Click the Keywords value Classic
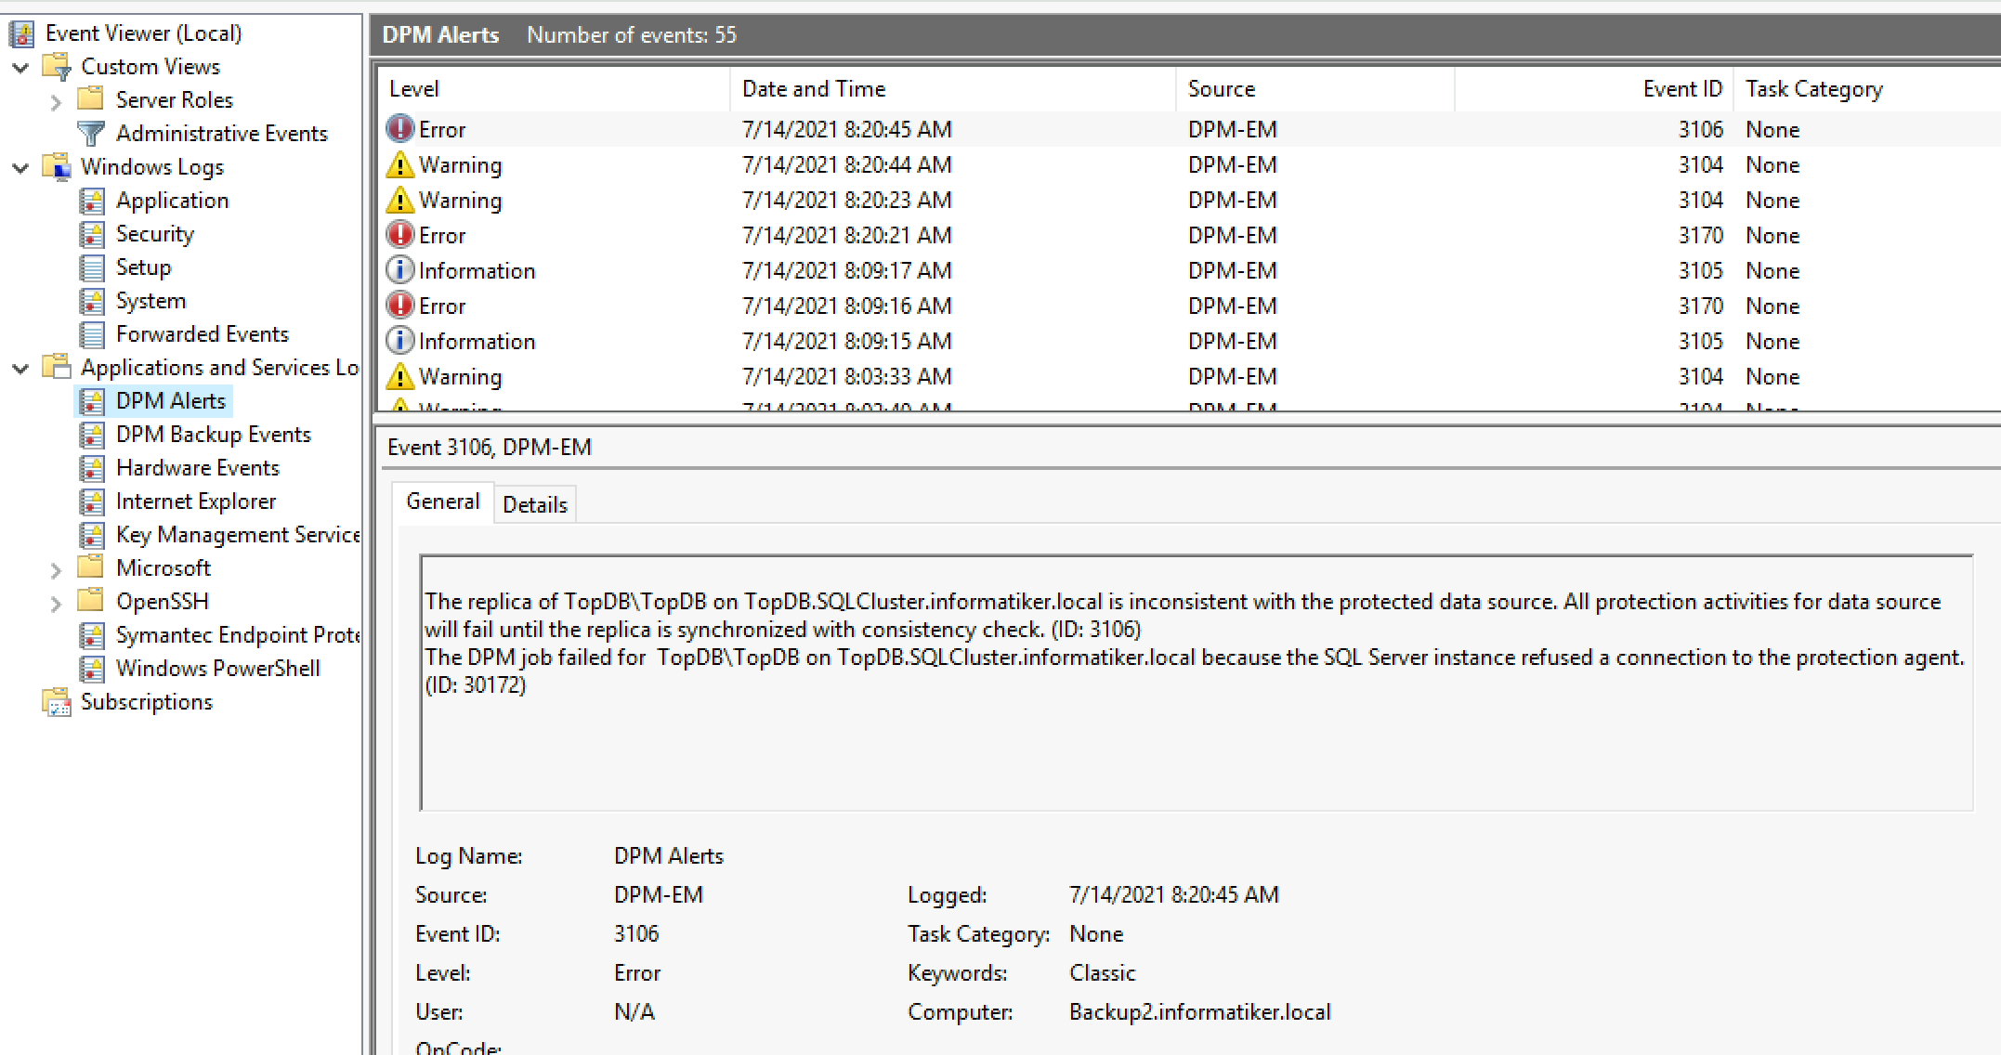Image resolution: width=2001 pixels, height=1055 pixels. (1102, 973)
